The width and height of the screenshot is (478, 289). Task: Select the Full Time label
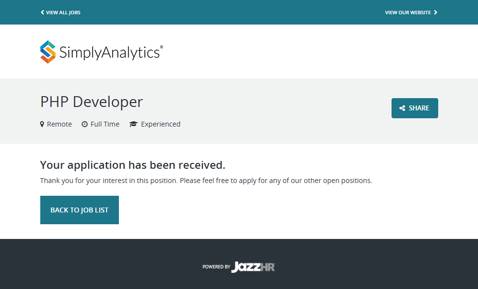pyautogui.click(x=105, y=124)
